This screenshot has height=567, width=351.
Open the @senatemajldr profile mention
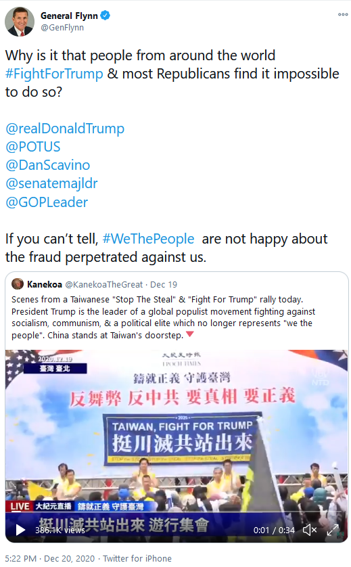[51, 183]
